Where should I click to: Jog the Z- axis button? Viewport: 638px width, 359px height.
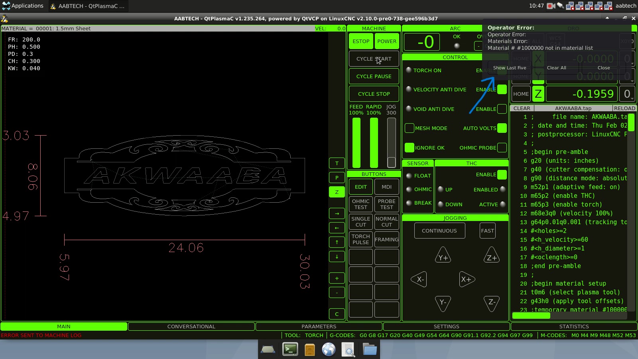[x=492, y=303]
